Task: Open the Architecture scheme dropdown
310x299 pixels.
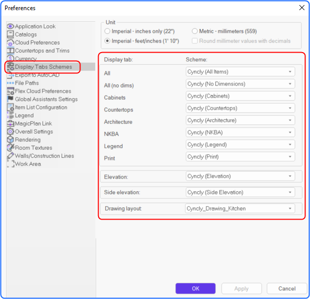Action: click(240, 120)
